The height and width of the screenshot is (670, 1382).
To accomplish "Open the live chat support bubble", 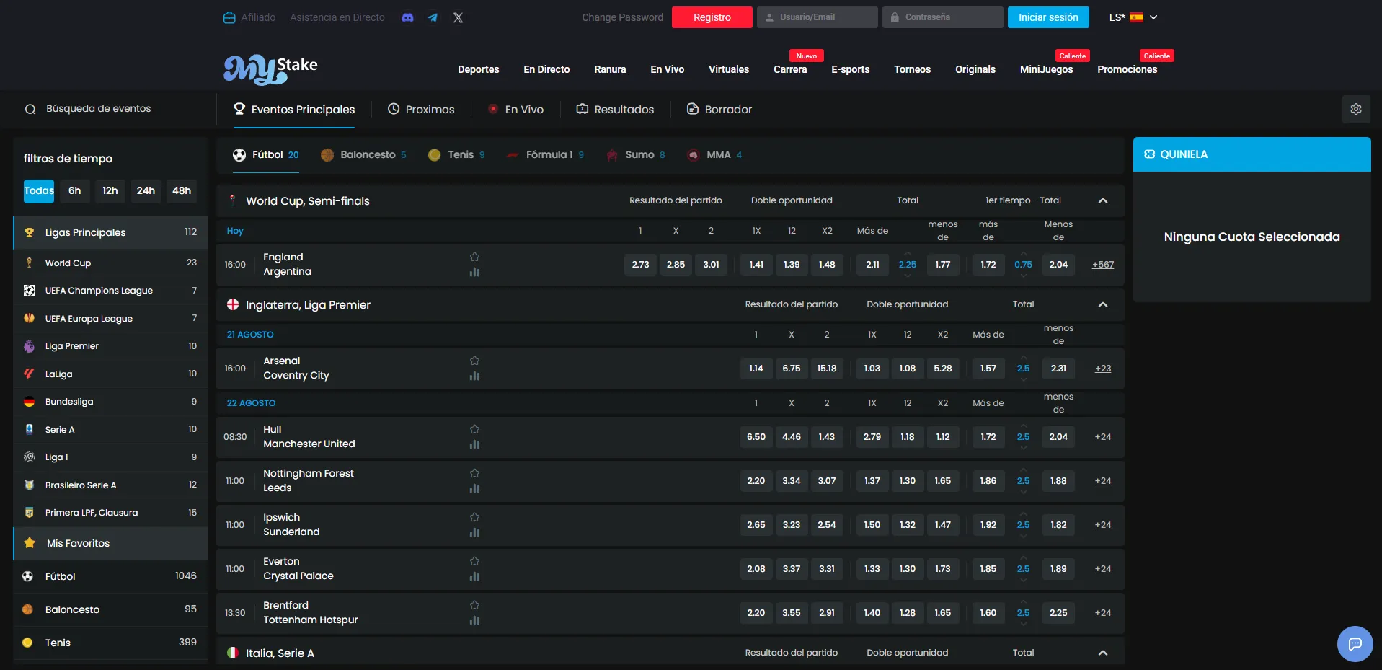I will (1355, 643).
